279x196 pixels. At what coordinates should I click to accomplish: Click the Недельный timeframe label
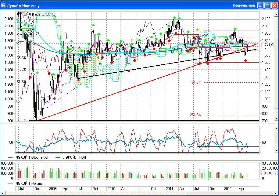pyautogui.click(x=244, y=5)
